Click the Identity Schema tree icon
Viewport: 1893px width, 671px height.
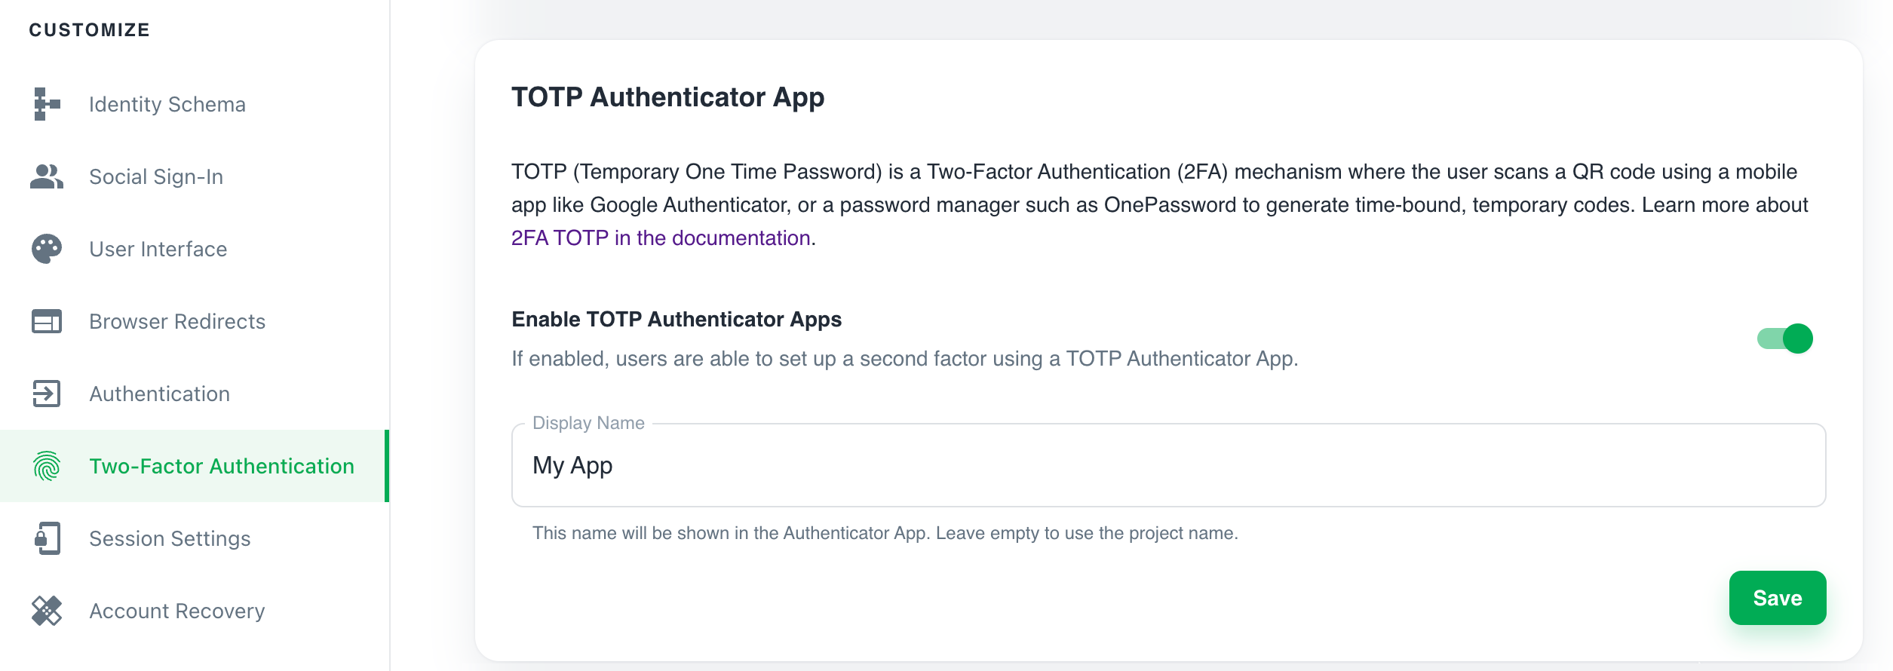[x=47, y=104]
